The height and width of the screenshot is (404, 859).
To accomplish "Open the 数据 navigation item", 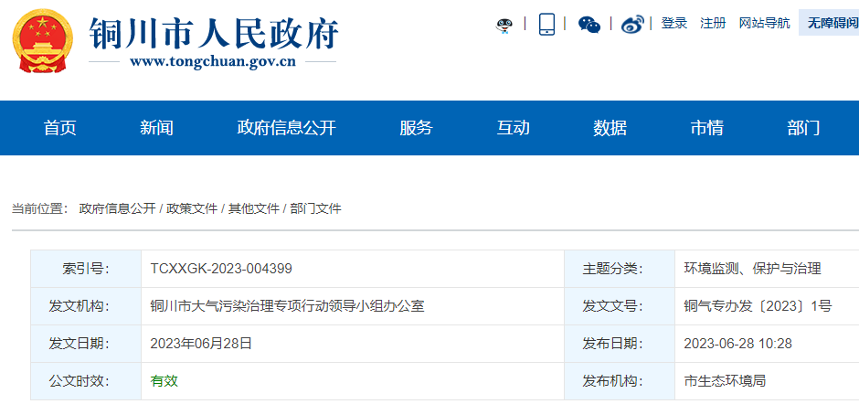I will (610, 128).
